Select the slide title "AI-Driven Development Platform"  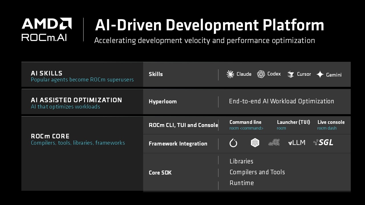(210, 25)
